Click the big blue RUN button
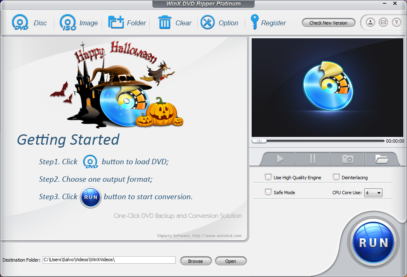 coord(373,243)
